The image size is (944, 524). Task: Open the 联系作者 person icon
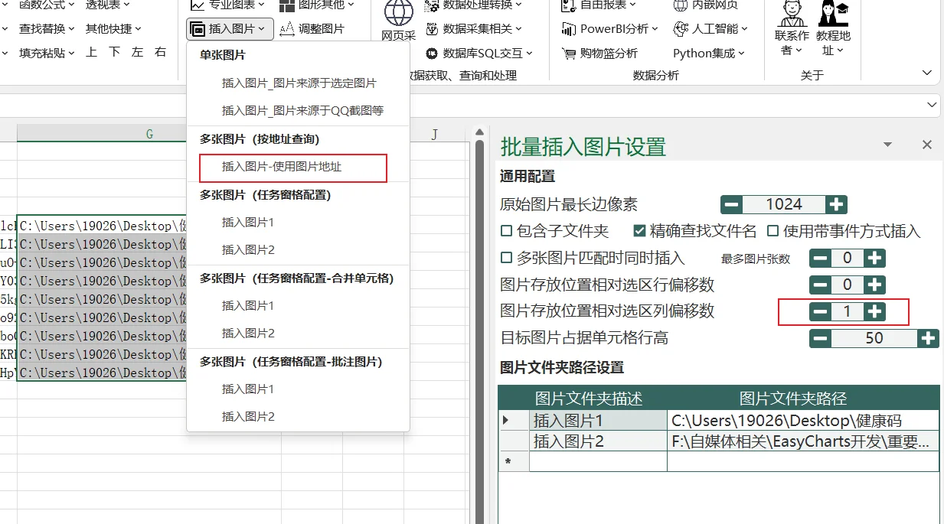click(x=792, y=13)
